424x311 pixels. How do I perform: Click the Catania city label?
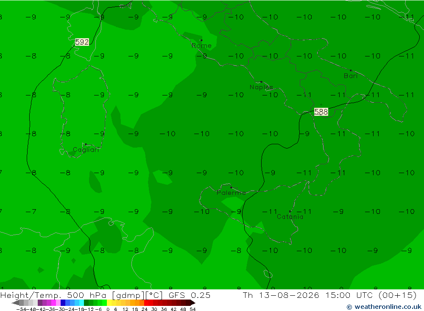290,216
